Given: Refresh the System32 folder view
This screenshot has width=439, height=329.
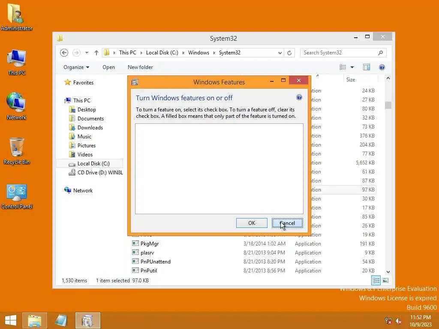Looking at the screenshot, I should pyautogui.click(x=289, y=53).
